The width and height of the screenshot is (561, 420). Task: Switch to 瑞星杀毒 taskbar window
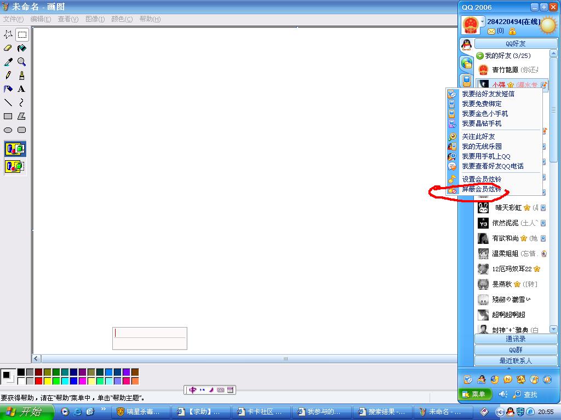pyautogui.click(x=141, y=412)
